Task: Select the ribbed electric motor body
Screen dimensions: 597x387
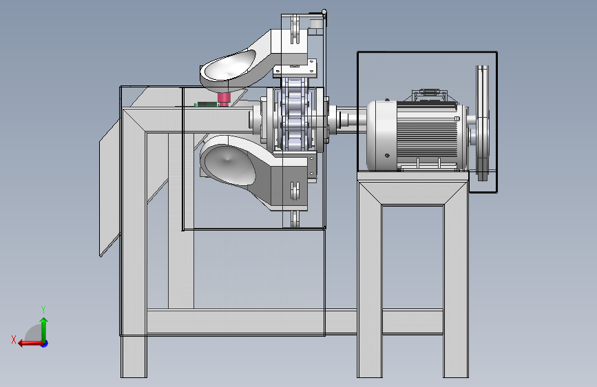Action: click(417, 136)
